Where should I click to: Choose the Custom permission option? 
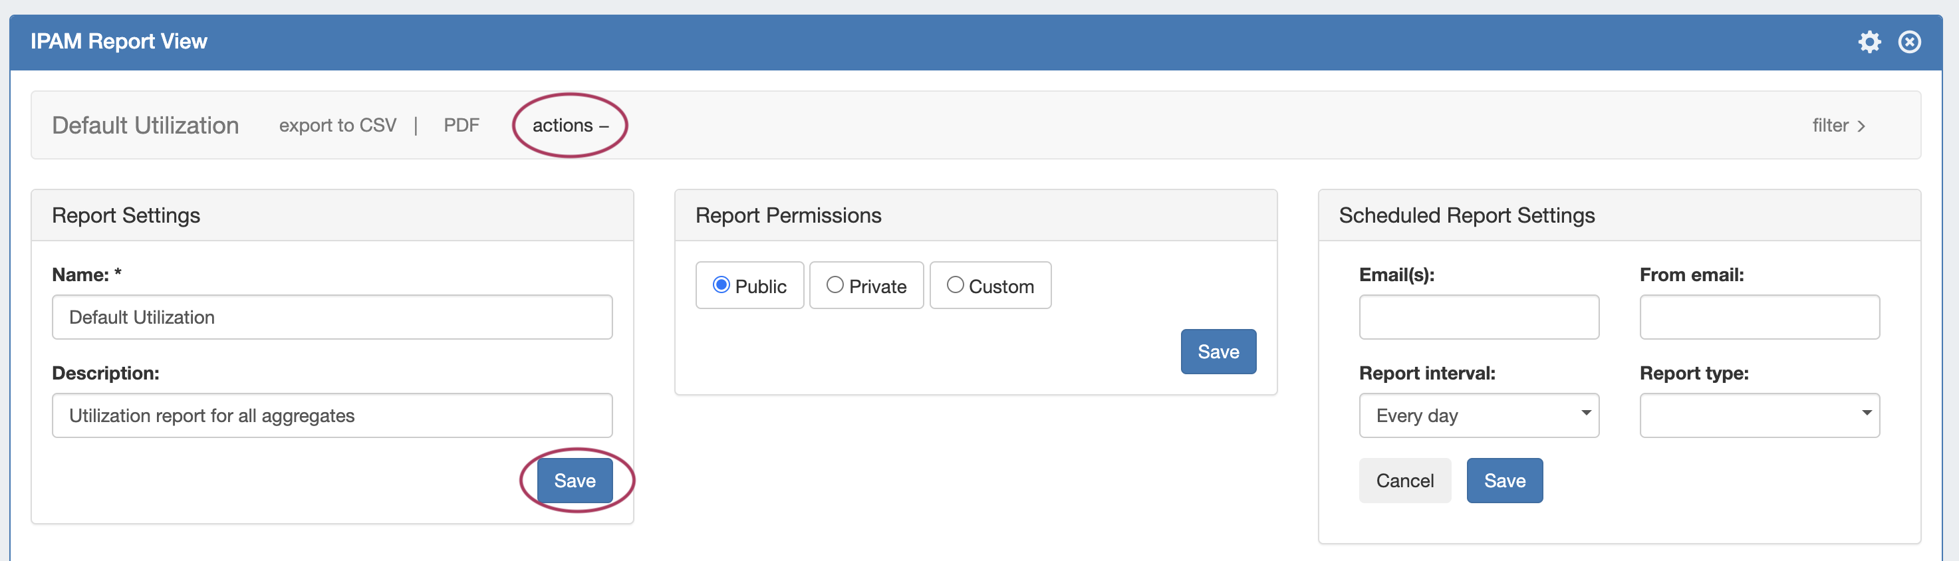tap(955, 285)
